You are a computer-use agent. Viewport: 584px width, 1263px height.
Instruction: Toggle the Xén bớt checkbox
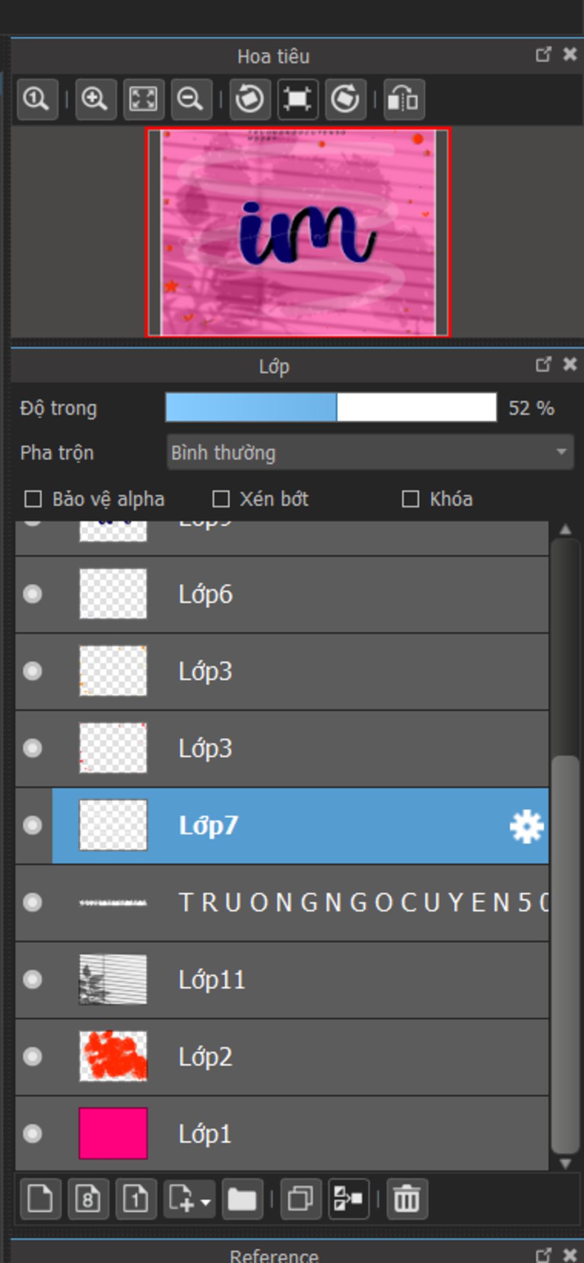(221, 499)
